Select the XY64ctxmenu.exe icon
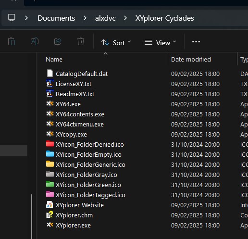248x239 pixels. pyautogui.click(x=50, y=124)
